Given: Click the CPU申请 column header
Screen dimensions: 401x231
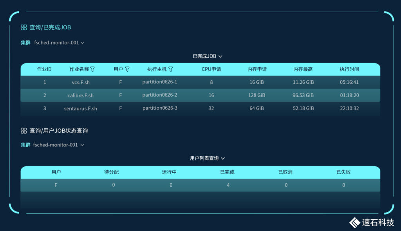Looking at the screenshot, I should tap(211, 69).
